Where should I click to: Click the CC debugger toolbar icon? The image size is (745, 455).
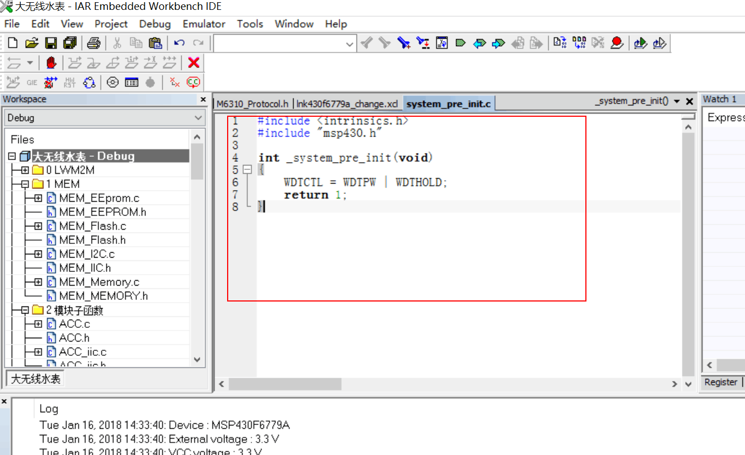pyautogui.click(x=193, y=82)
